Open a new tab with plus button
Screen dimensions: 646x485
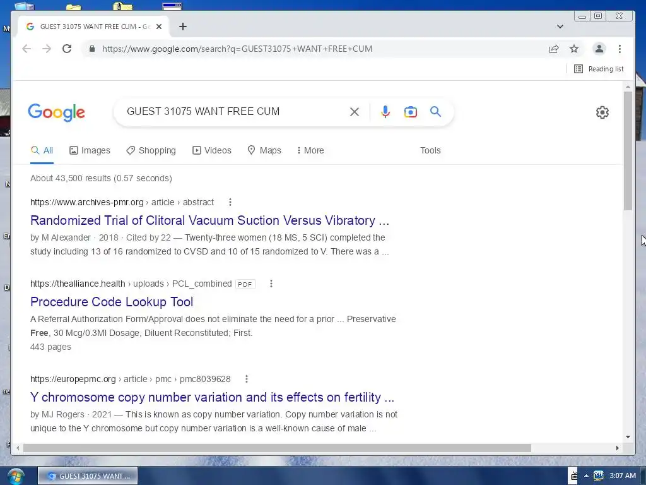pyautogui.click(x=183, y=27)
